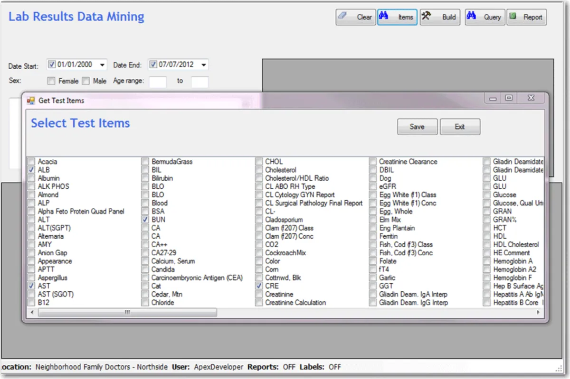Open the Date Start dropdown calendar
Image resolution: width=570 pixels, height=379 pixels.
102,65
